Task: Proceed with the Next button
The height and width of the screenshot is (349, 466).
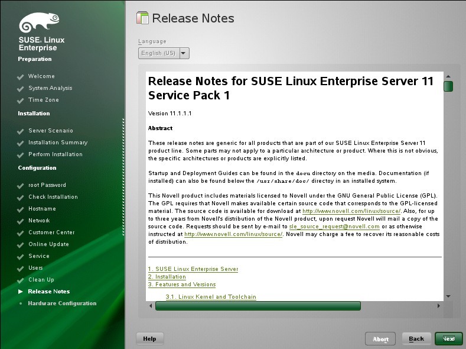Action: [x=449, y=339]
